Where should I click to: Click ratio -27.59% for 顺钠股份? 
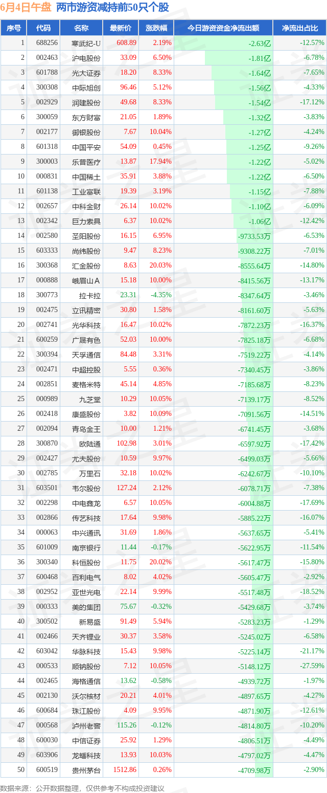pyautogui.click(x=312, y=666)
